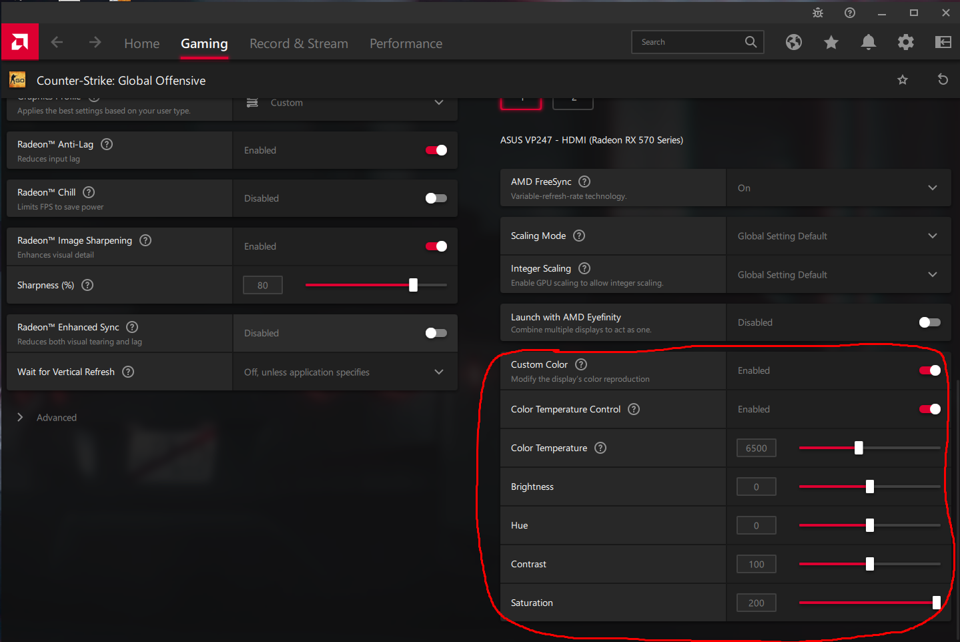Click the Hue value field
This screenshot has height=642, width=960.
(757, 525)
